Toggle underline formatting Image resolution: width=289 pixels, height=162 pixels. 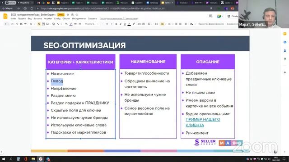(x=125, y=24)
